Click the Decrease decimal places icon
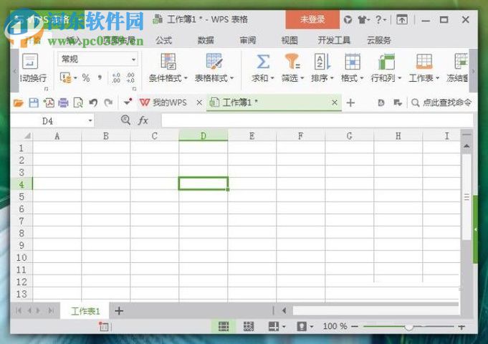Viewport: 488px width, 344px height. (130, 77)
